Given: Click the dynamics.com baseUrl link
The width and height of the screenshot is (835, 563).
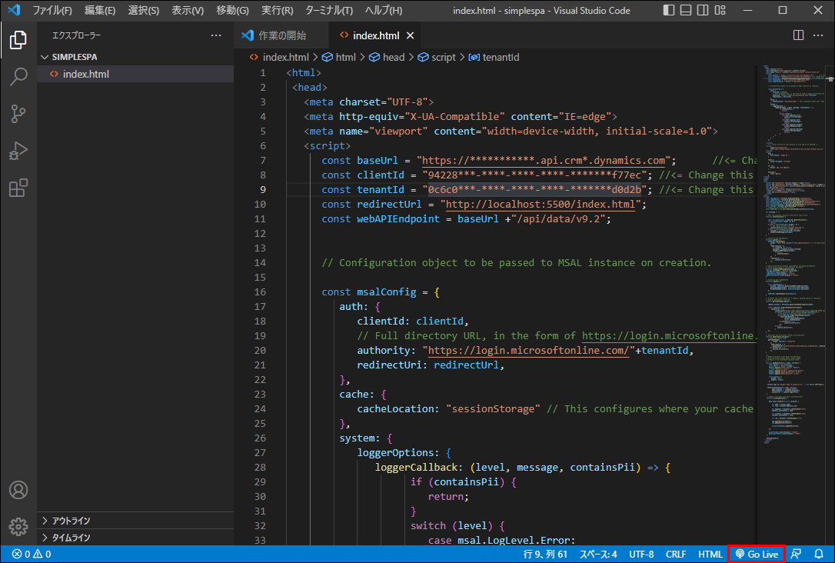Looking at the screenshot, I should [544, 160].
